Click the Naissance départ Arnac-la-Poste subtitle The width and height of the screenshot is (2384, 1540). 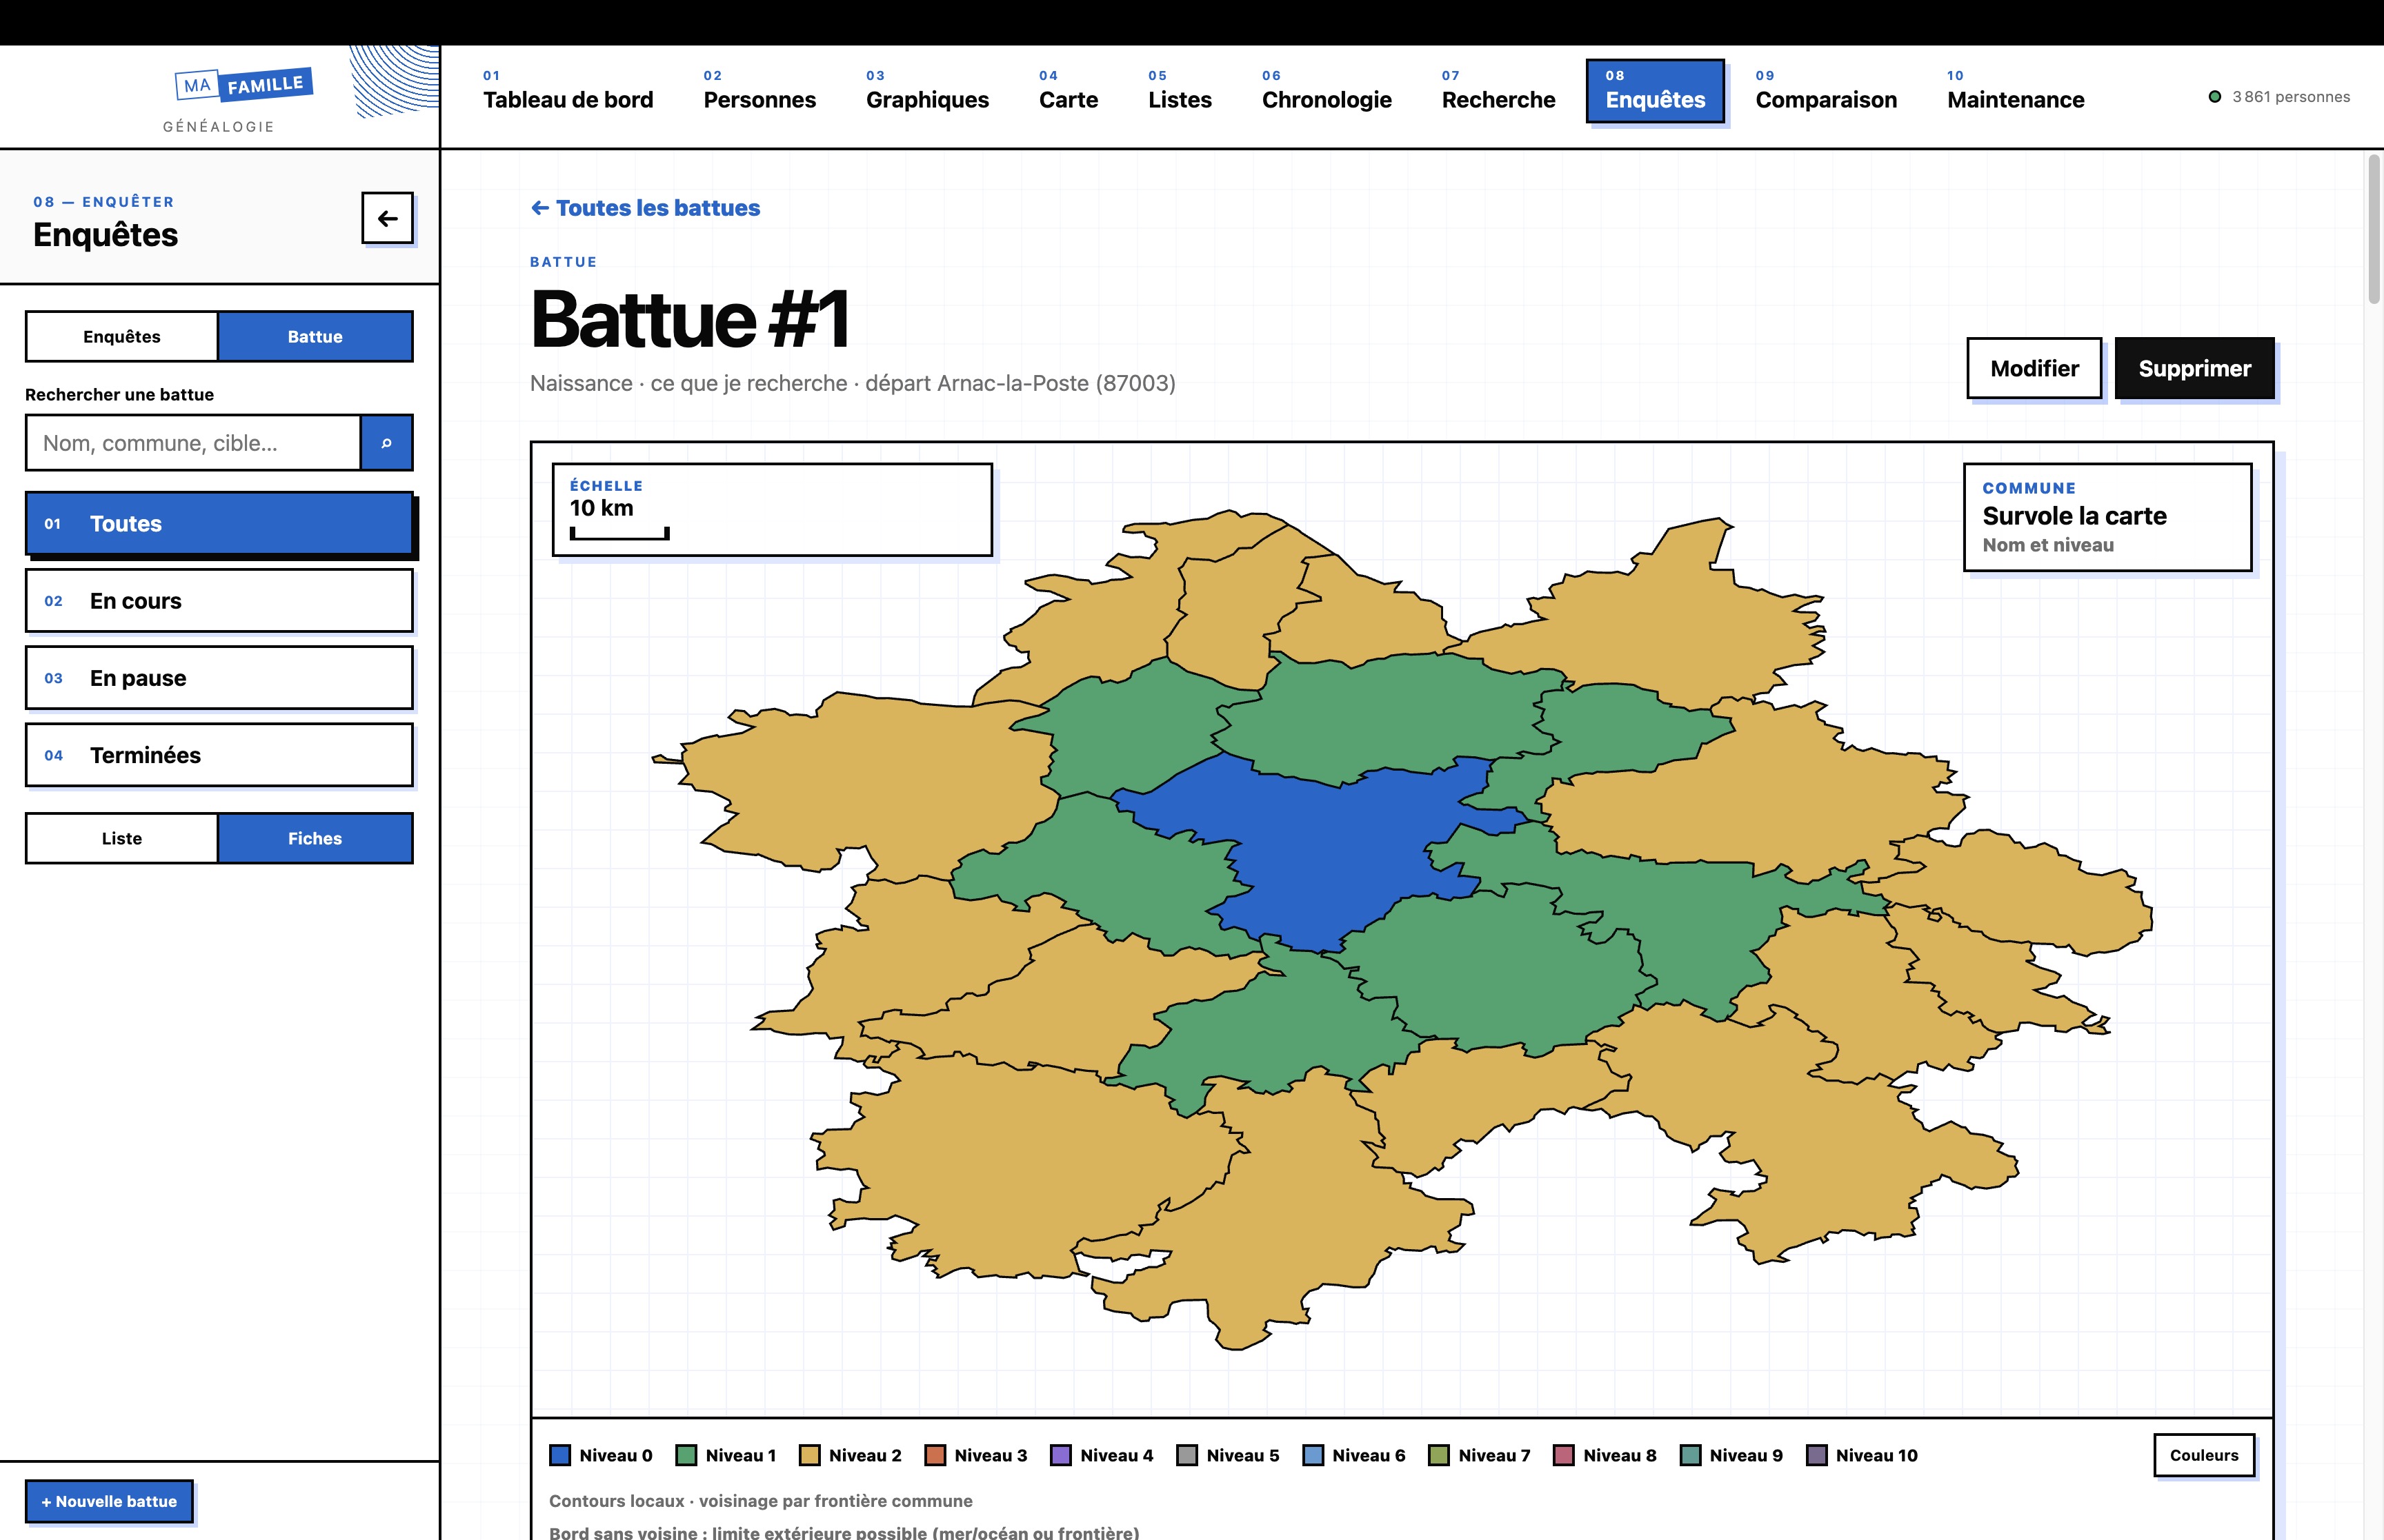click(x=853, y=383)
